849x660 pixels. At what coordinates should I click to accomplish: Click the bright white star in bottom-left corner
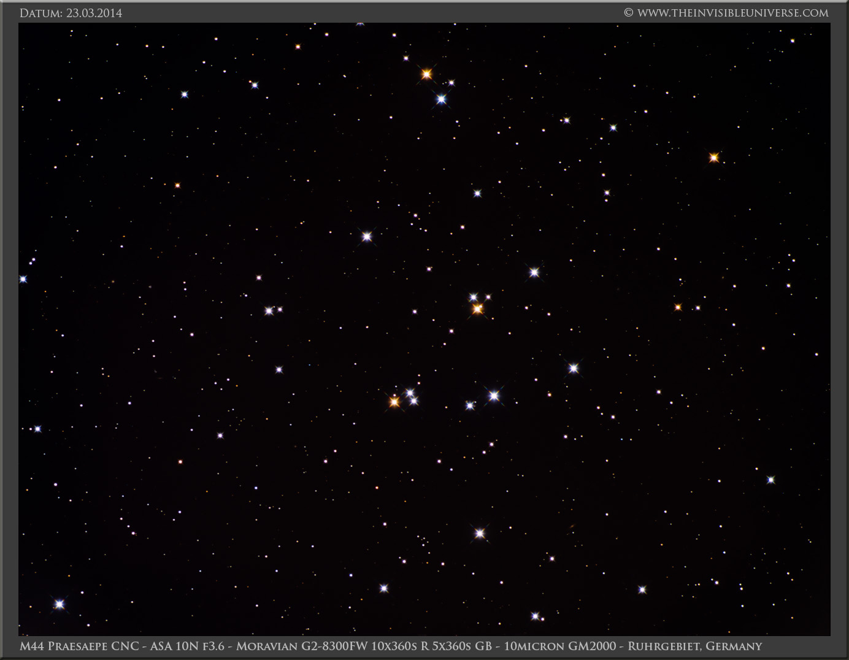point(59,604)
